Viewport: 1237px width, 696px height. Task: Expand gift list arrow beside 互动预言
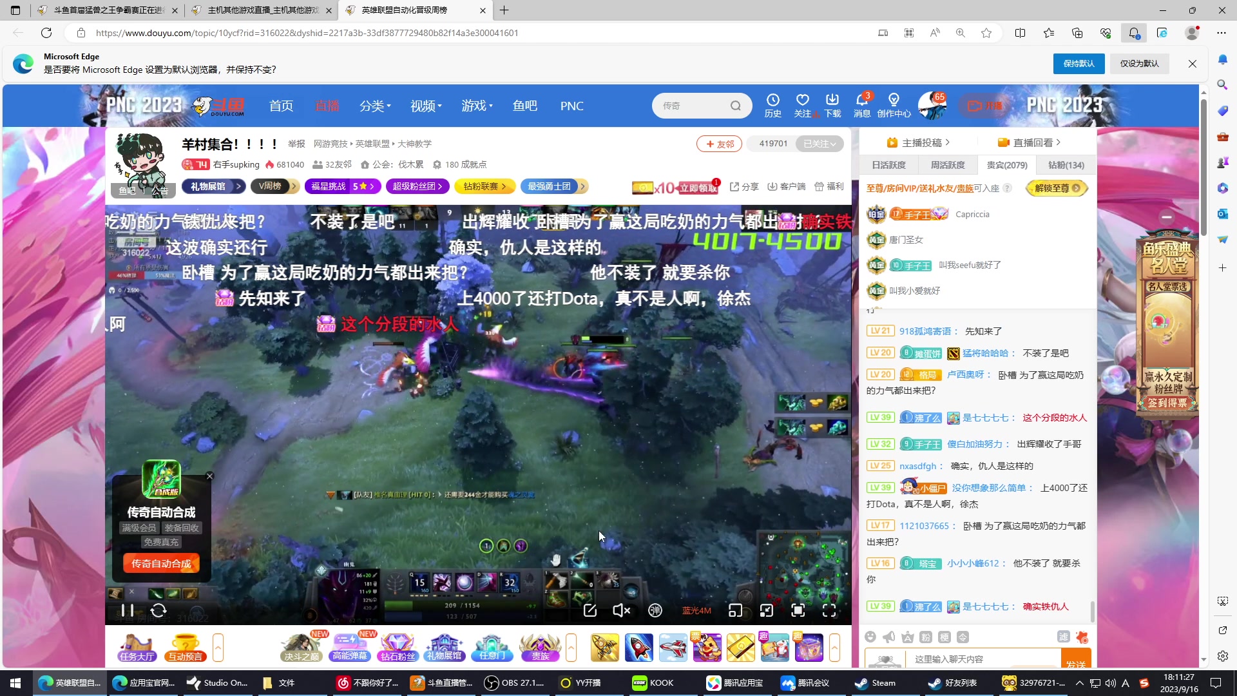tap(218, 648)
